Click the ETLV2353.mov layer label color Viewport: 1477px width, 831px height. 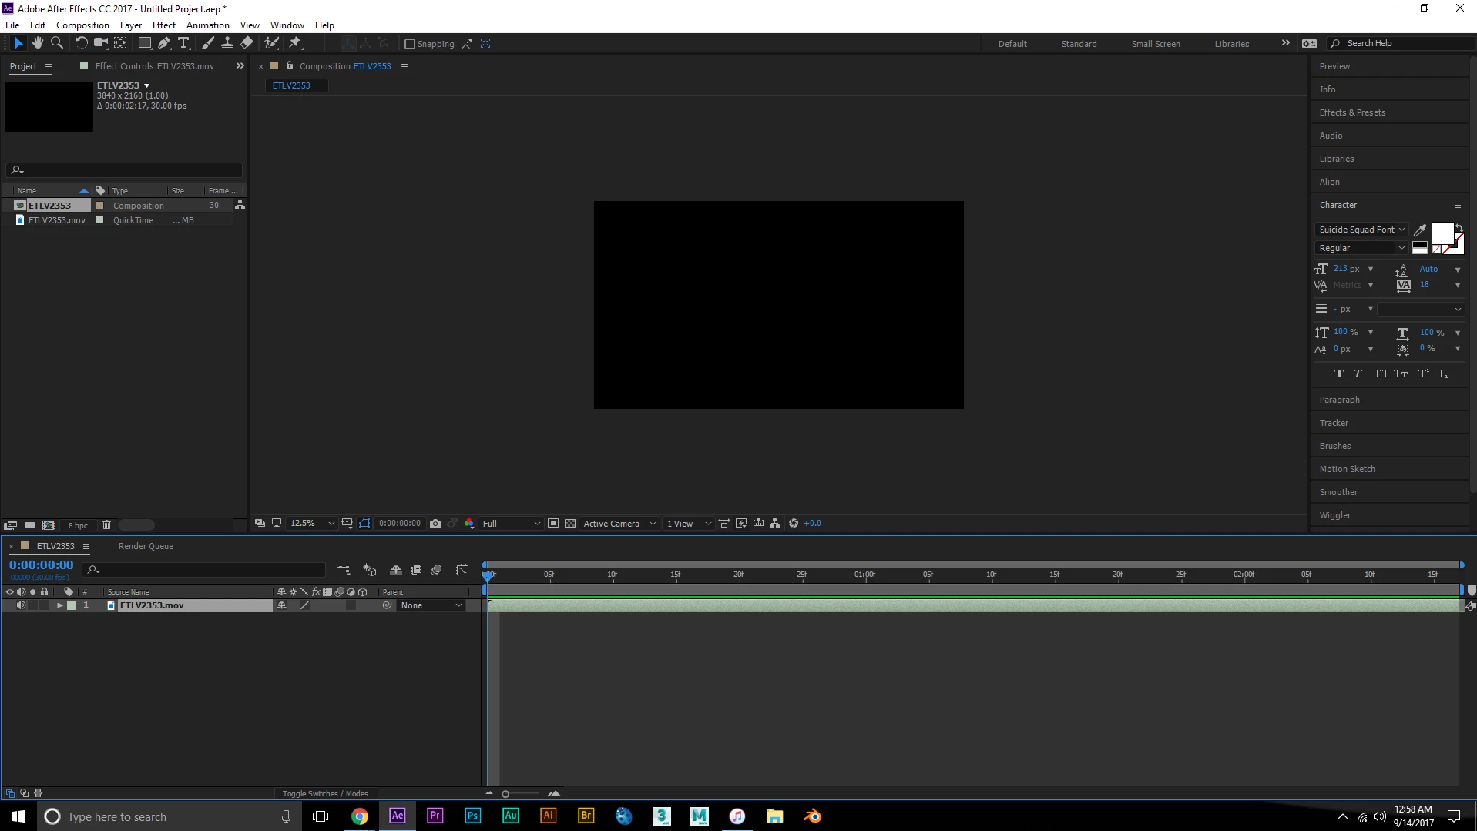point(72,605)
